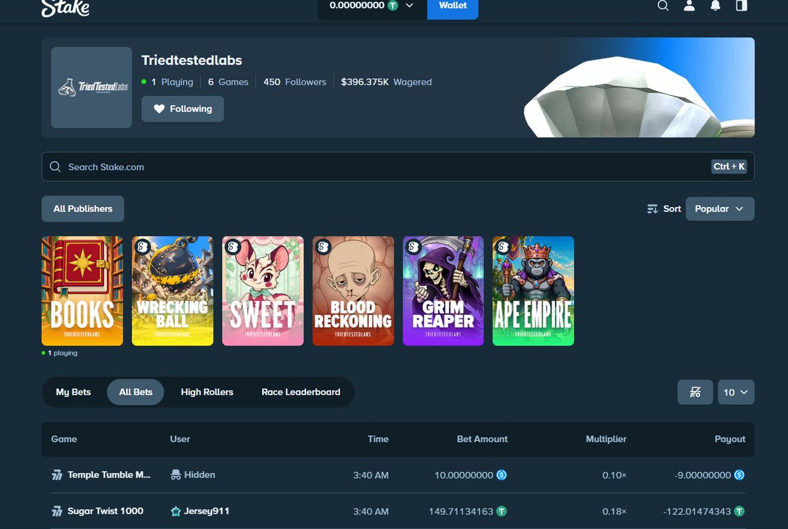Click the rank icon beside Jersey911
Screen dimensions: 788x529
pos(176,511)
